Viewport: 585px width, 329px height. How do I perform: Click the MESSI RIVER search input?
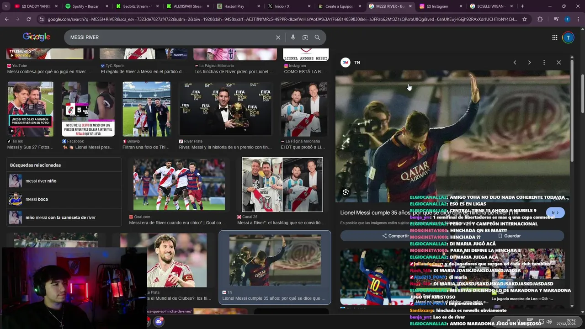click(x=169, y=37)
